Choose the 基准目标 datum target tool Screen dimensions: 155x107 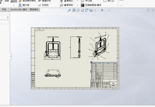tap(67, 5)
